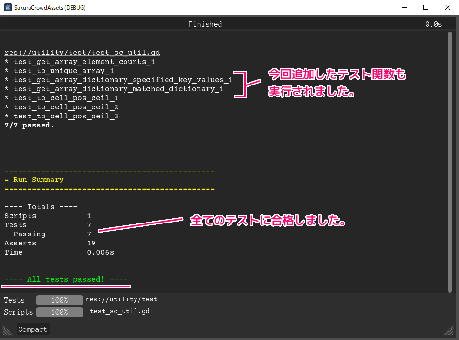Click the test_sc_util.gd filename label

point(120,311)
